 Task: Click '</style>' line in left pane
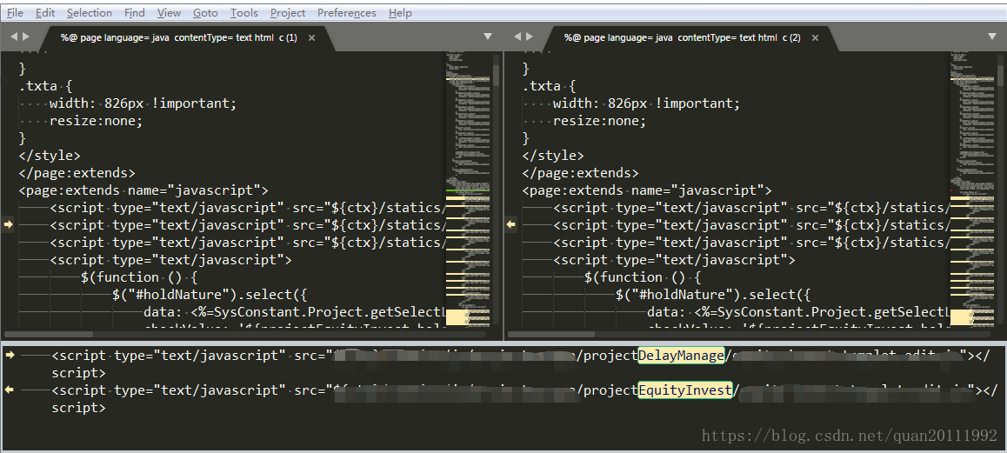[50, 155]
